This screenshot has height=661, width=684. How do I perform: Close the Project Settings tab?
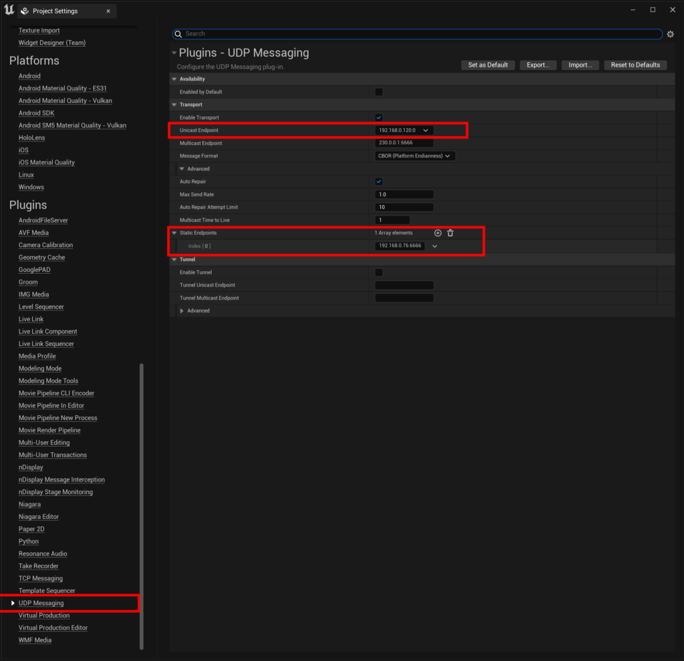108,11
